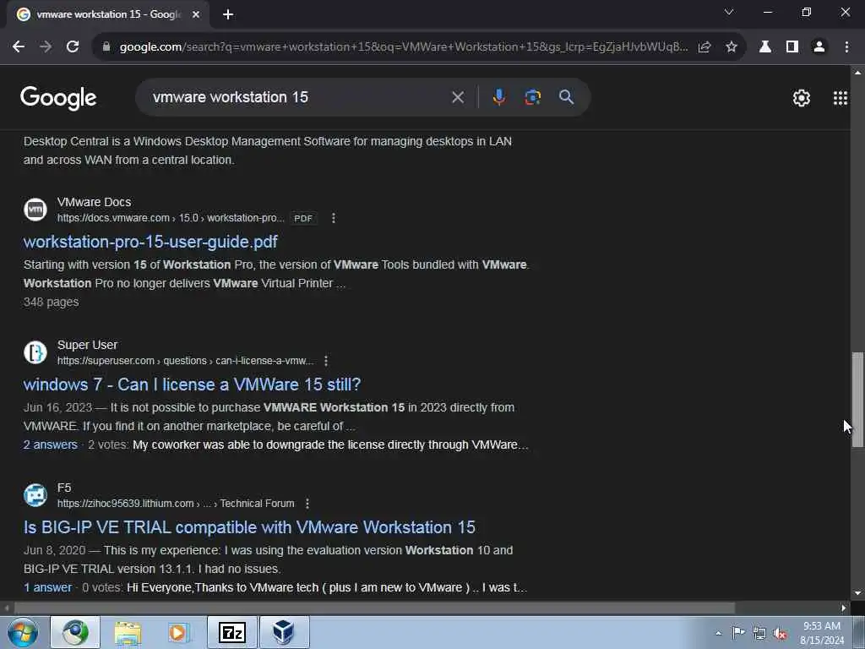Click the scrollbar down arrow
The image size is (865, 649).
pyautogui.click(x=857, y=594)
